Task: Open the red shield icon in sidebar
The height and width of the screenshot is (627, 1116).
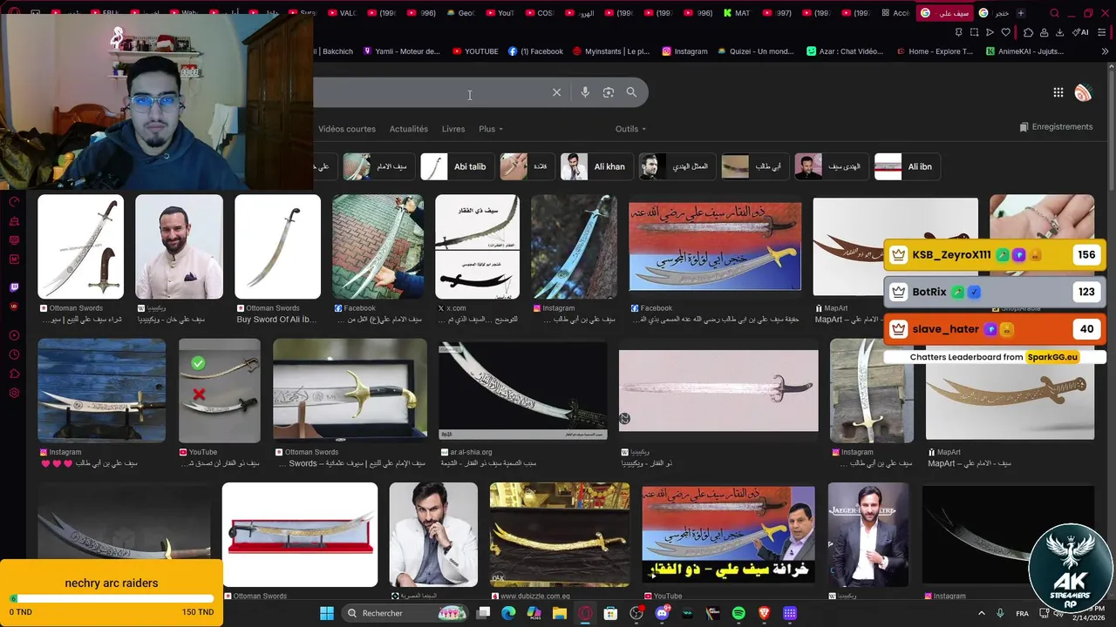Action: click(x=14, y=307)
